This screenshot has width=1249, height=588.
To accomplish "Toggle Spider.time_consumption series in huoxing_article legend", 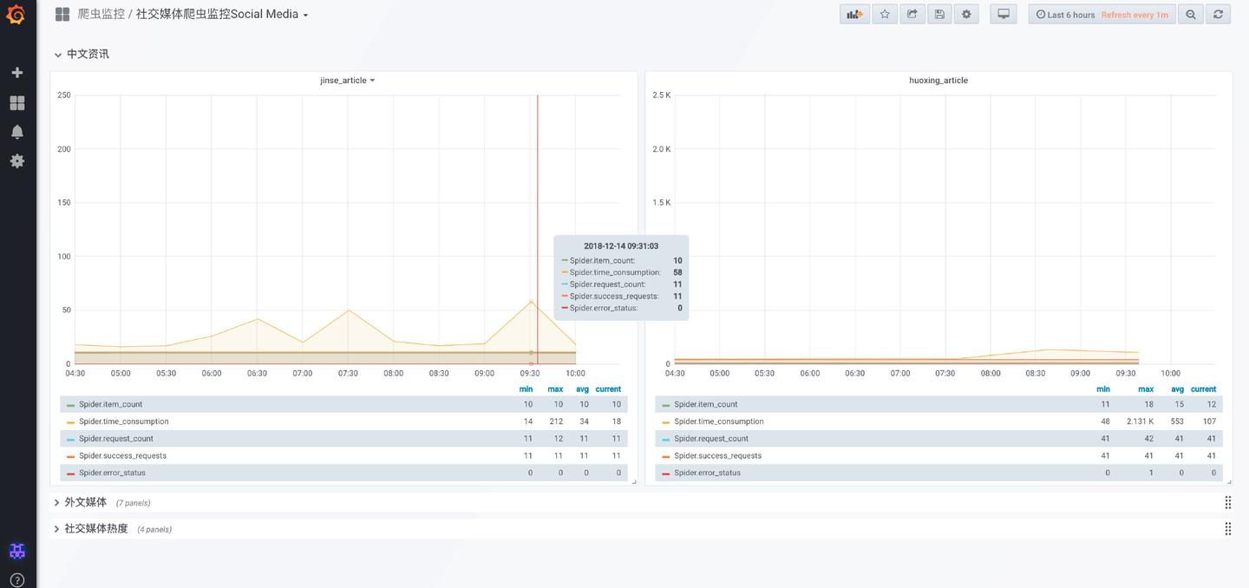I will click(719, 421).
